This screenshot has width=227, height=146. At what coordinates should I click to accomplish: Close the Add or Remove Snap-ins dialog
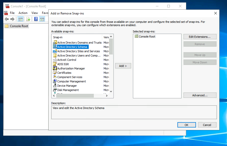coord(215,13)
